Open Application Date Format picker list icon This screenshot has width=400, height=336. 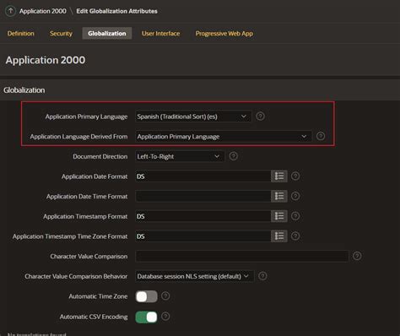(279, 176)
